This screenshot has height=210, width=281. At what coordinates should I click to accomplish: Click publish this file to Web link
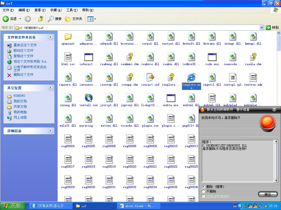(30, 62)
